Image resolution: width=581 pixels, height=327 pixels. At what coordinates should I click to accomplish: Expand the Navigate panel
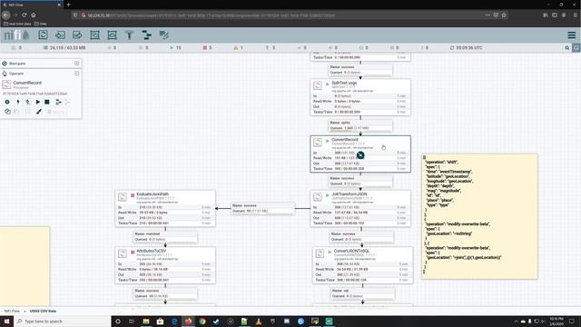tap(76, 64)
